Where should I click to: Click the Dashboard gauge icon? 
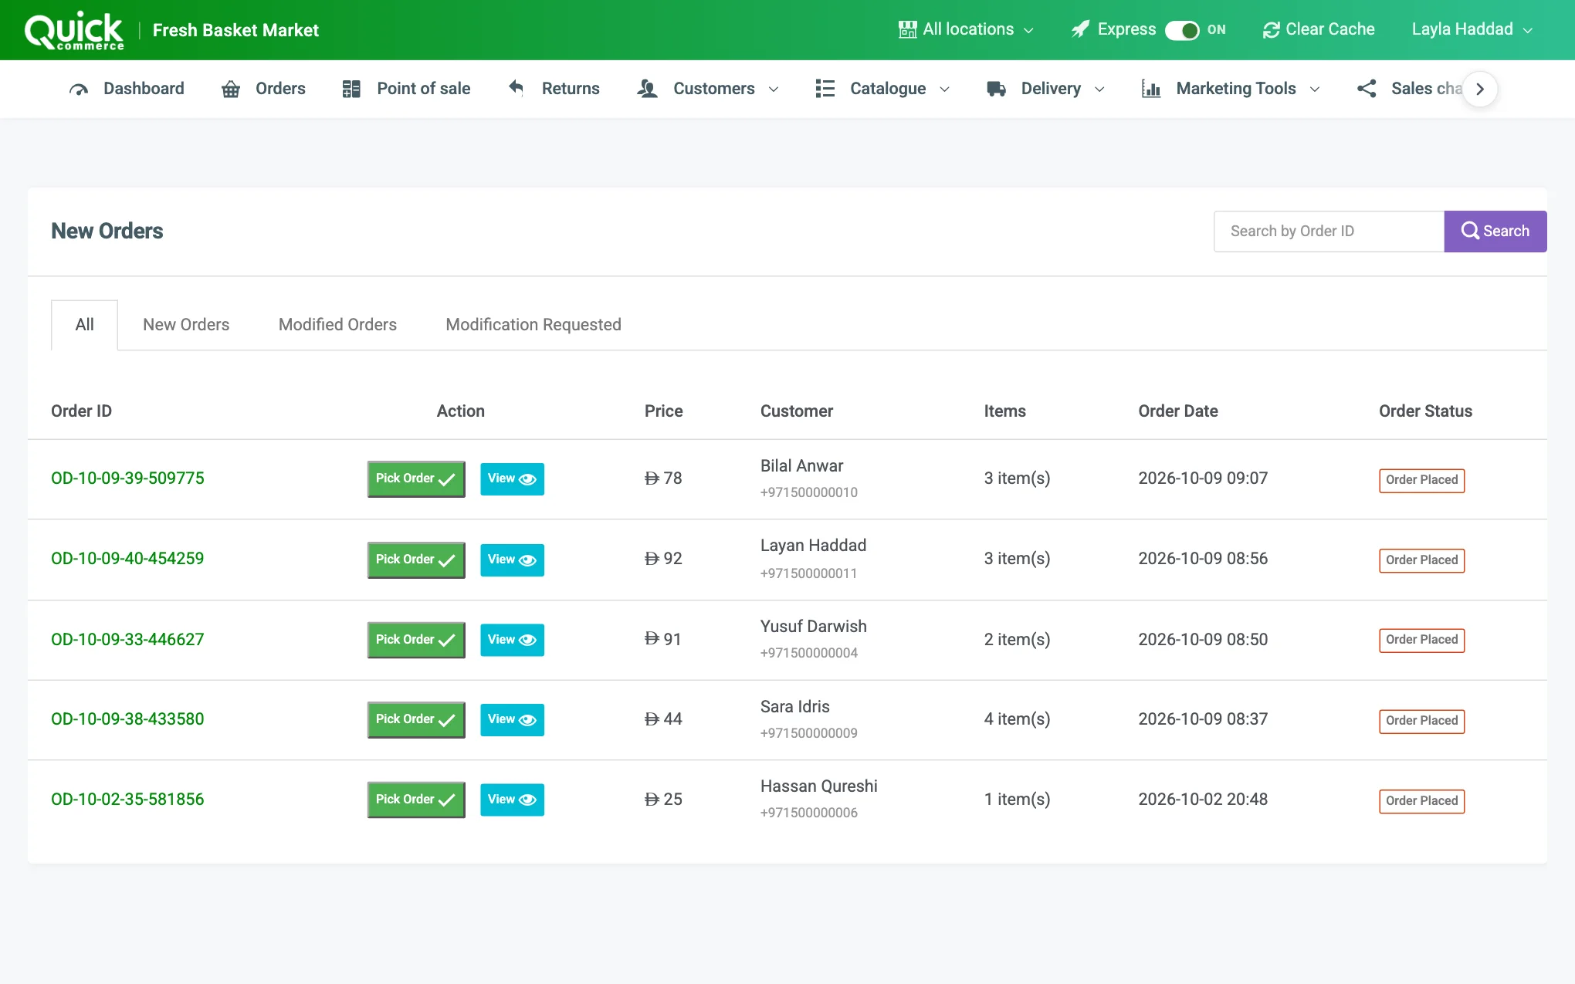pos(78,90)
